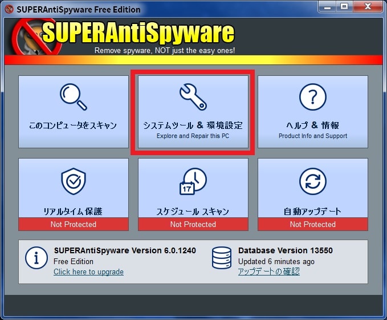The width and height of the screenshot is (387, 320).
Task: Click the SUPERAntiSpyware banner logo
Action: (x=124, y=37)
